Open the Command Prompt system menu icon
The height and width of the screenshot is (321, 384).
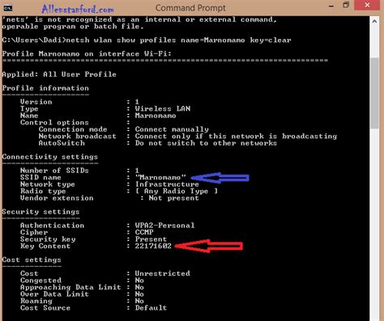coord(8,8)
